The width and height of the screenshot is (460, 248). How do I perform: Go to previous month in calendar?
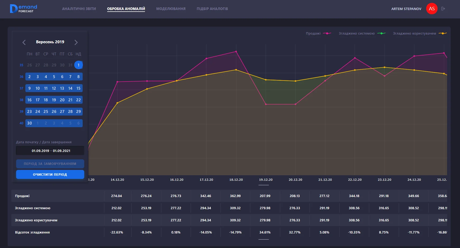point(24,42)
